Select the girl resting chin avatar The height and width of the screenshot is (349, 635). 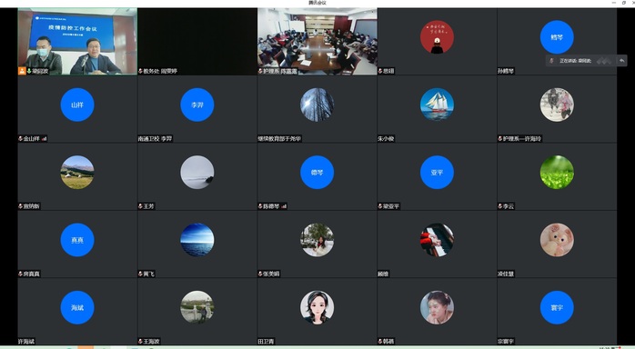[437, 308]
